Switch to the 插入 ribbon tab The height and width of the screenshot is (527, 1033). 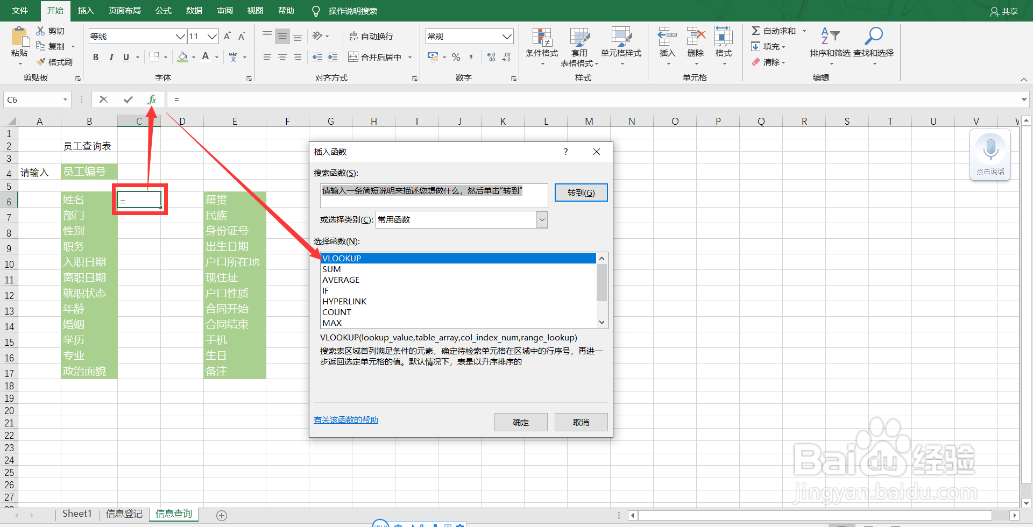point(86,10)
